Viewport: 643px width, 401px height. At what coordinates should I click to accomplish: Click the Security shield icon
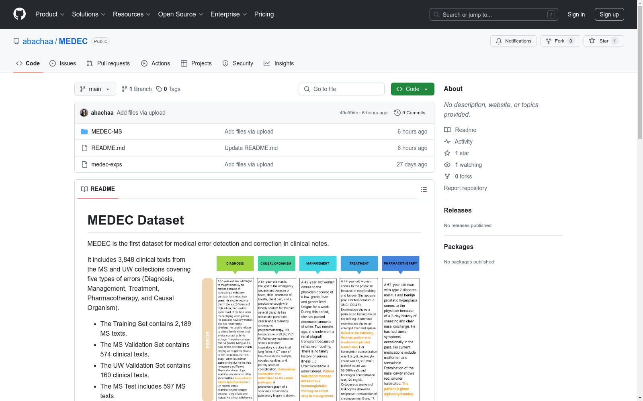[x=225, y=63]
